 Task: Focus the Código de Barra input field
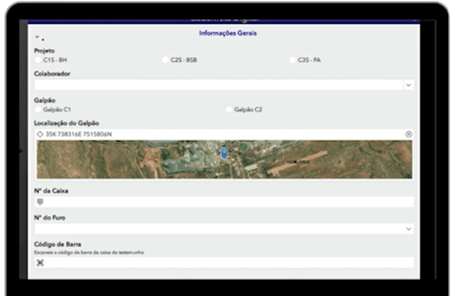225,262
